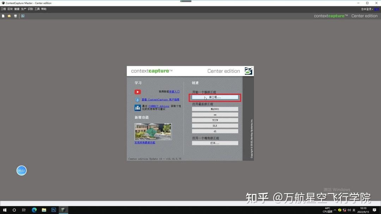Play the video tutorial via the YouTube icon

pos(138,92)
